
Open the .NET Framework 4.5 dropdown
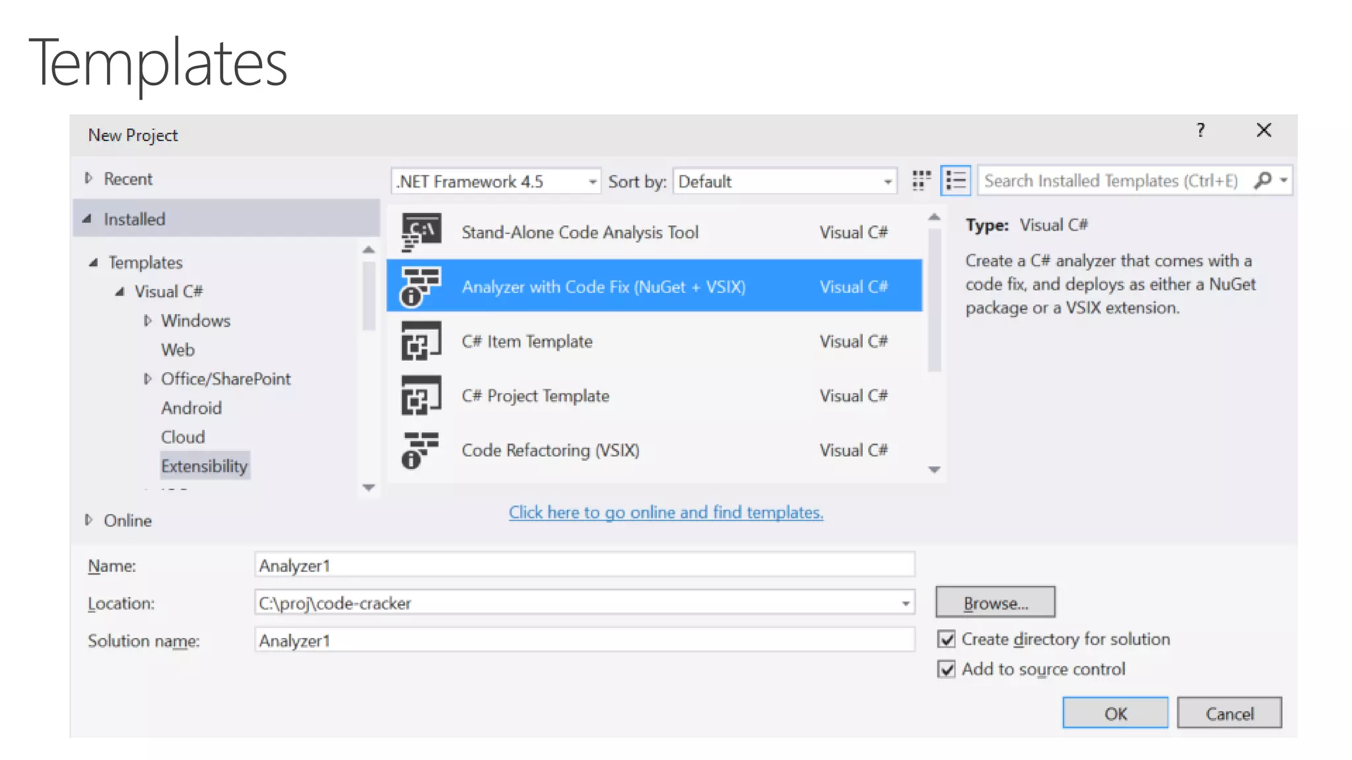[592, 181]
